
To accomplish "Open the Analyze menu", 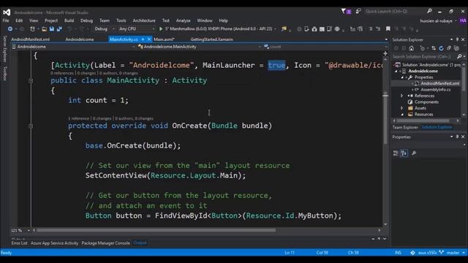I will (x=183, y=20).
